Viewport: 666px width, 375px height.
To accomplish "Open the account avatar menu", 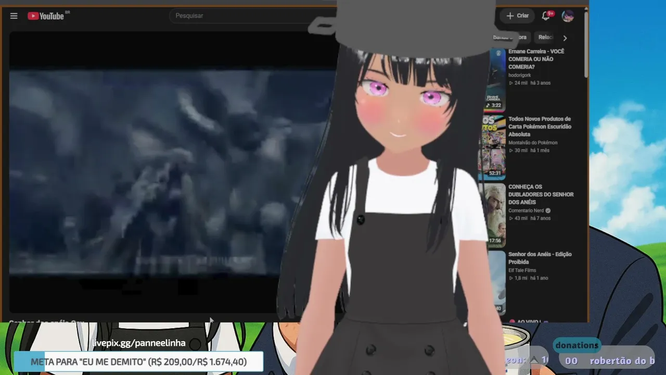I will pyautogui.click(x=568, y=16).
